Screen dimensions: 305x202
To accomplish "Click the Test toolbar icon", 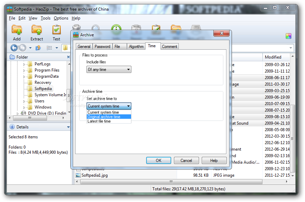I will [56, 30].
